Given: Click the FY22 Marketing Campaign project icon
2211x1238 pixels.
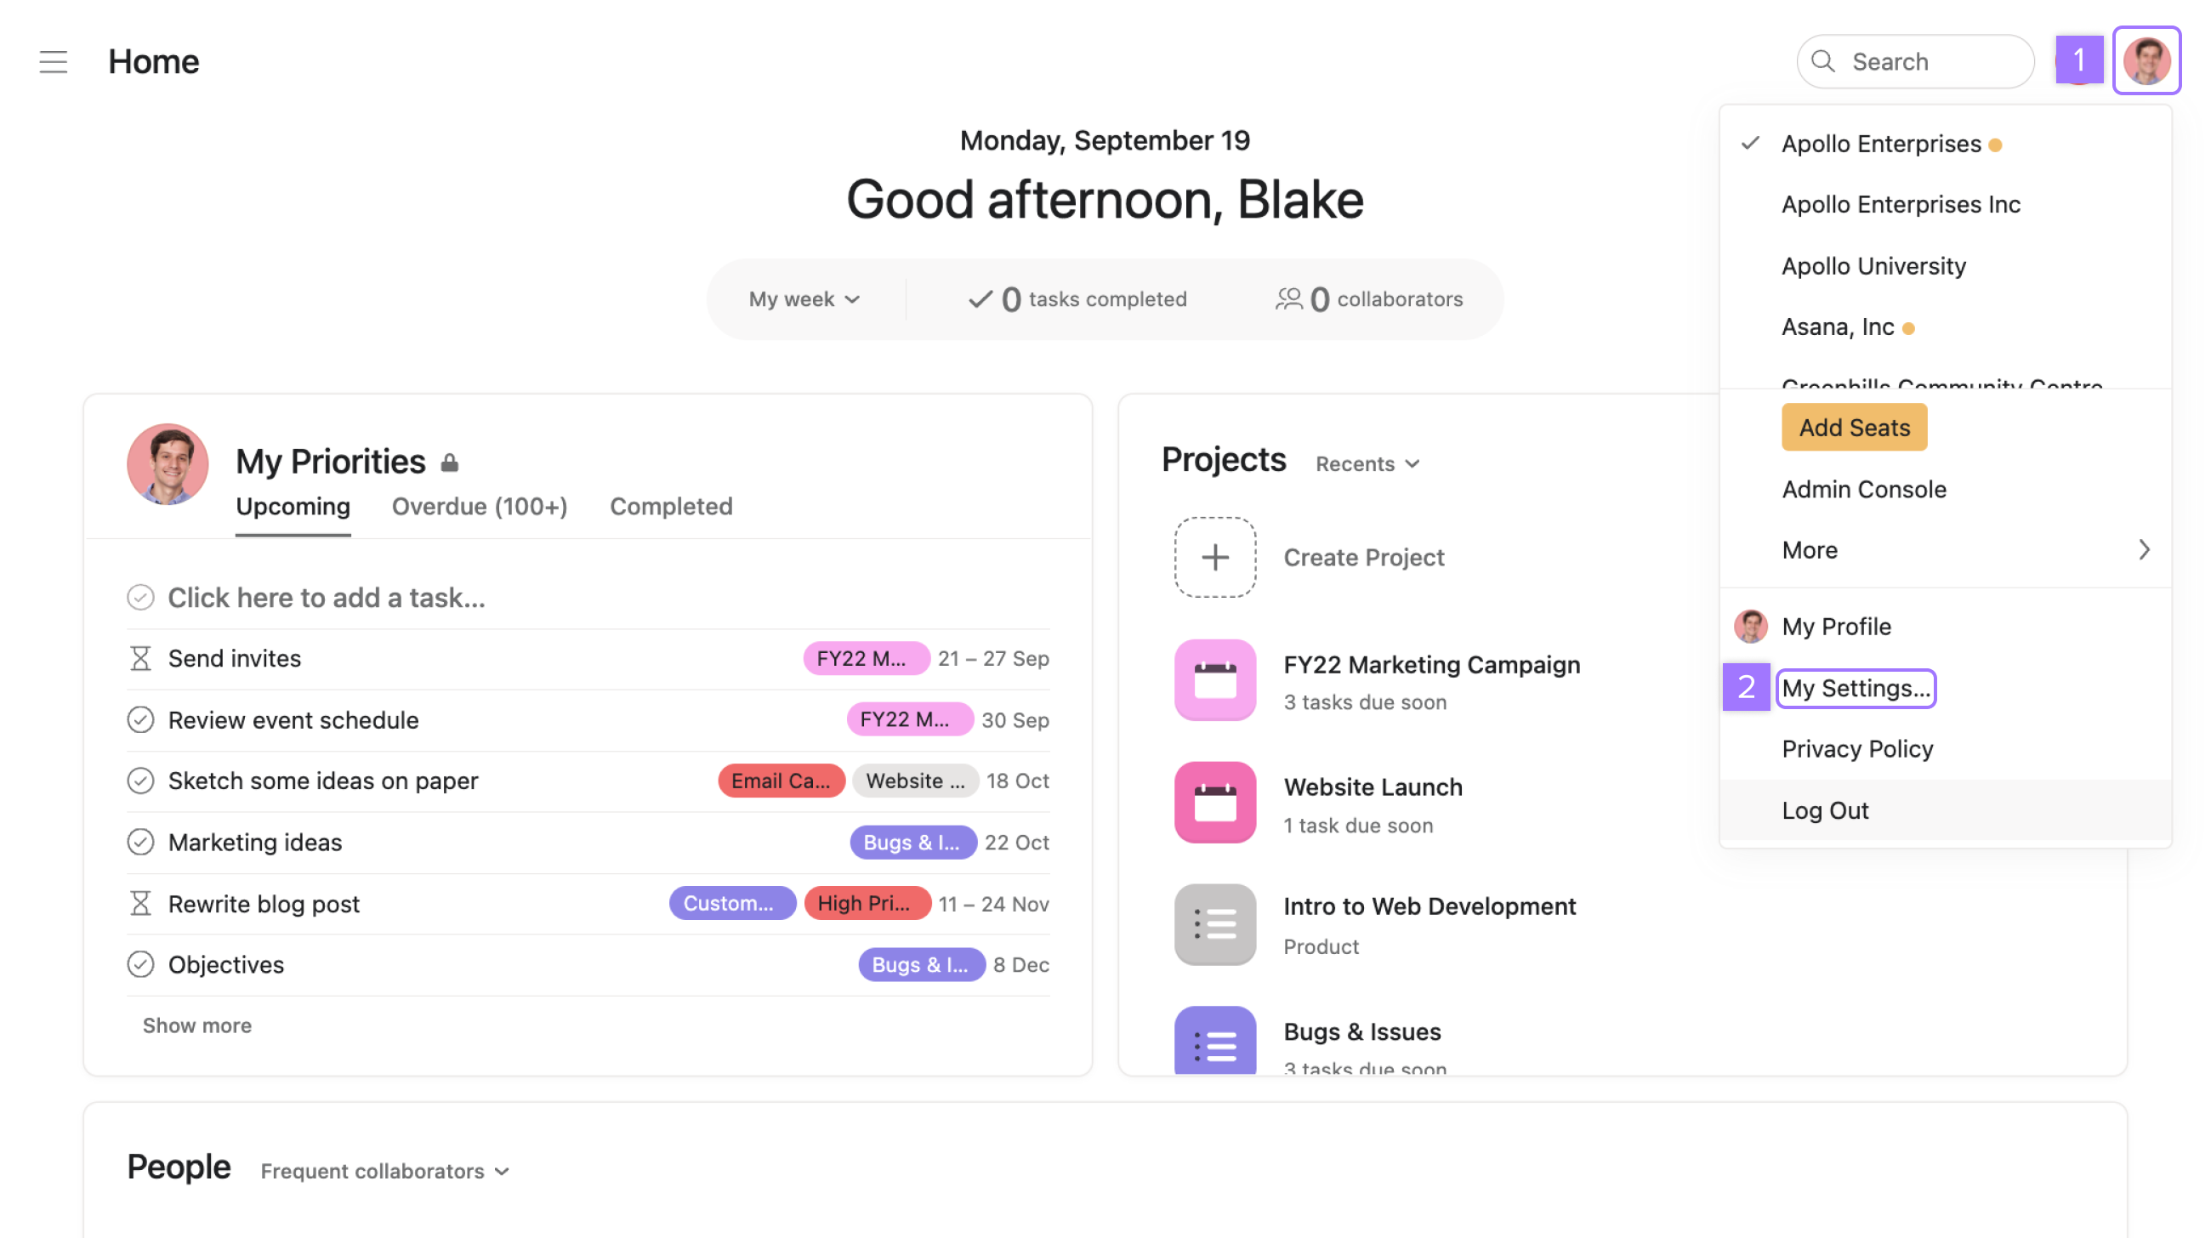Looking at the screenshot, I should coord(1216,680).
